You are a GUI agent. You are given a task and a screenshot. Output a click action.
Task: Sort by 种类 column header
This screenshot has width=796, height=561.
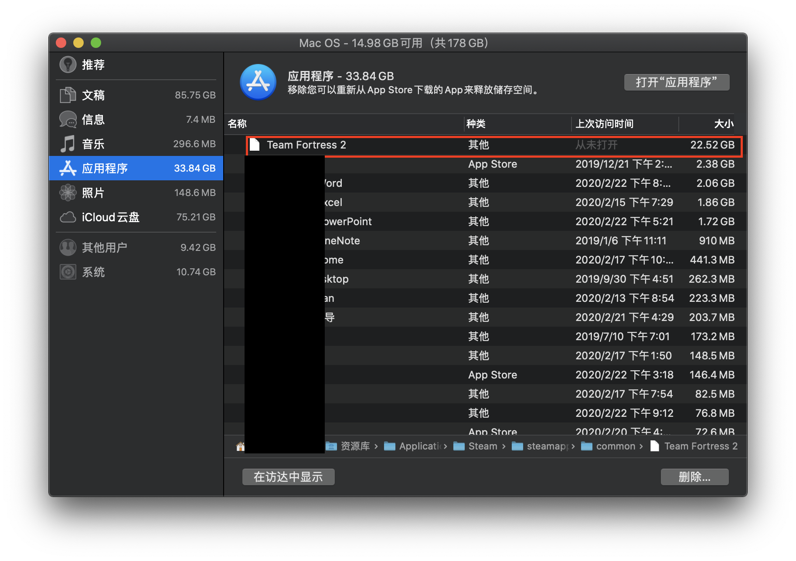[476, 124]
